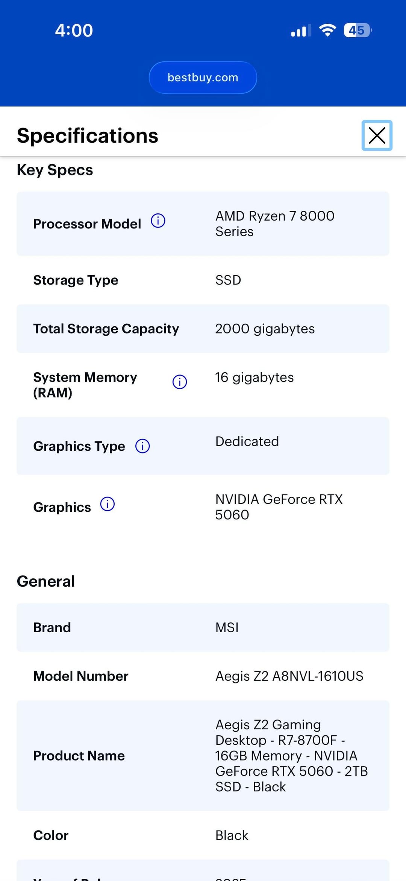406x881 pixels.
Task: Click the info icon next to Graphics
Action: tap(108, 504)
